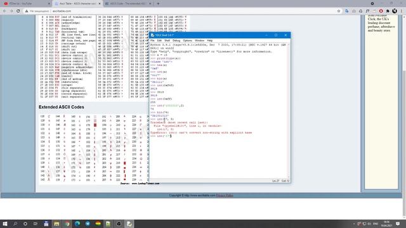
Task: Click the IDLE Shell vertical scrollbar
Action: (x=289, y=111)
